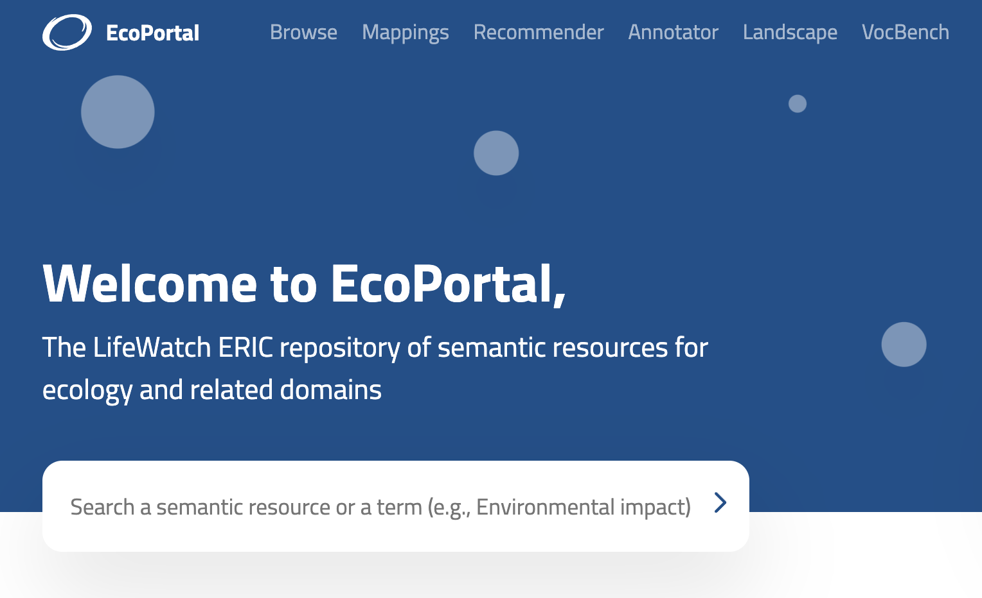Submit search with the arrow chevron icon

[720, 502]
